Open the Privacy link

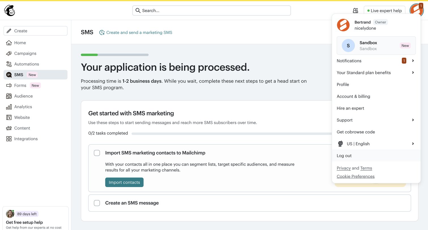(x=344, y=168)
